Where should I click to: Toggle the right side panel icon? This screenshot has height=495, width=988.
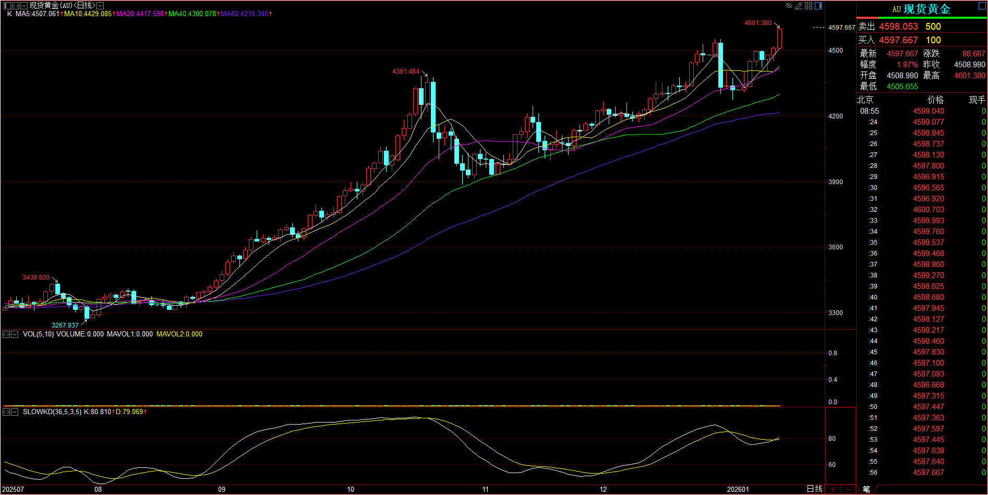tap(818, 6)
